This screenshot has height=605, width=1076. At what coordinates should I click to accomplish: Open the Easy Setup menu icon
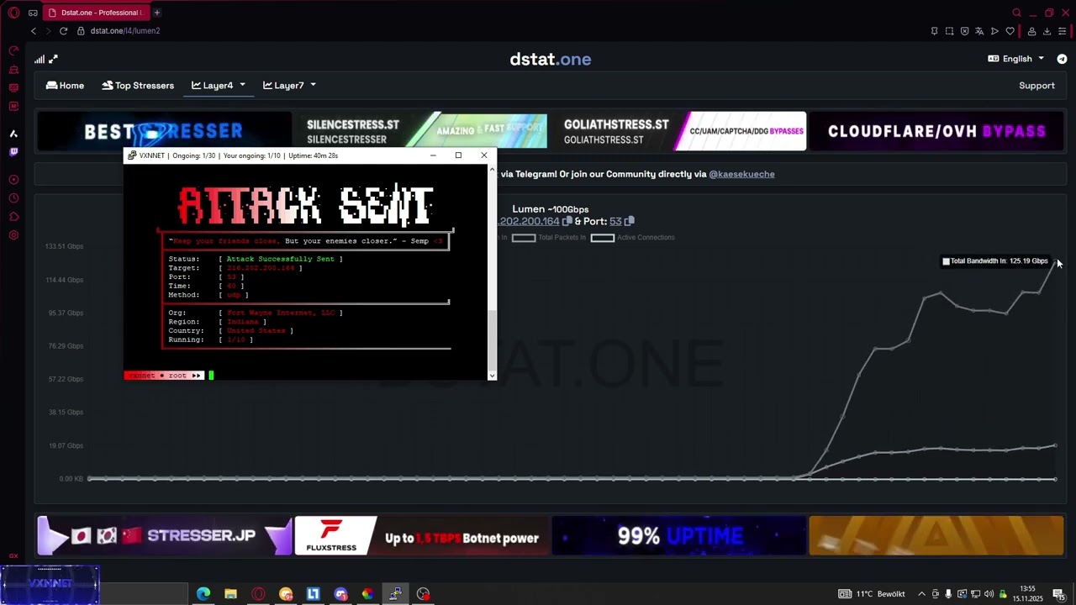click(x=1062, y=31)
